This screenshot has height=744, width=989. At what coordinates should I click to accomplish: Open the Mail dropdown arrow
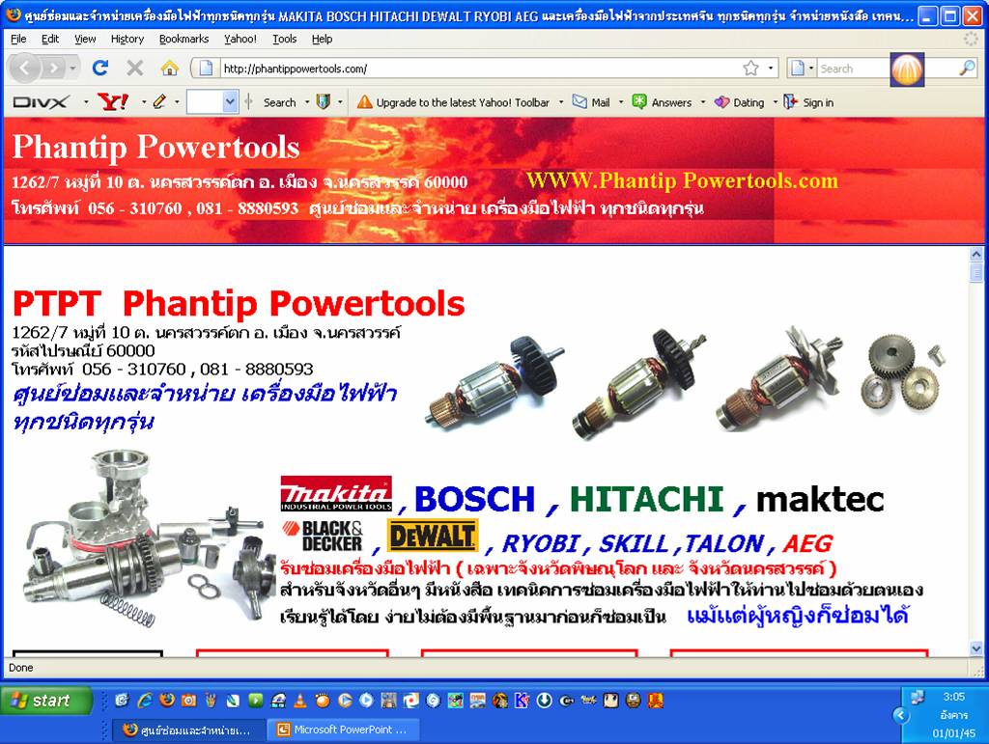[621, 102]
